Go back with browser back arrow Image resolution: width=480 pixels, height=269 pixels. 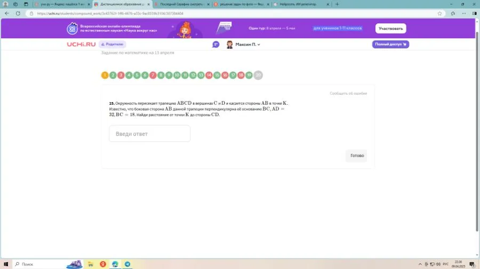pyautogui.click(x=7, y=13)
